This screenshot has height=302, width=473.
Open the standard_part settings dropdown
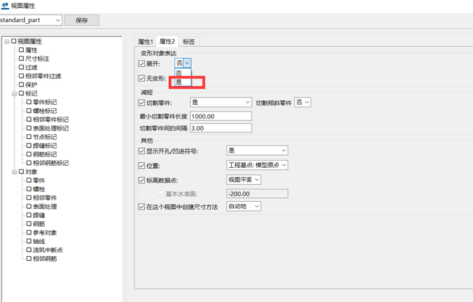58,20
